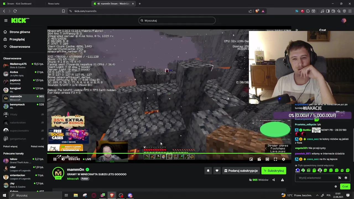
Task: Toggle notification bell for mamm0n
Action: pyautogui.click(x=208, y=171)
